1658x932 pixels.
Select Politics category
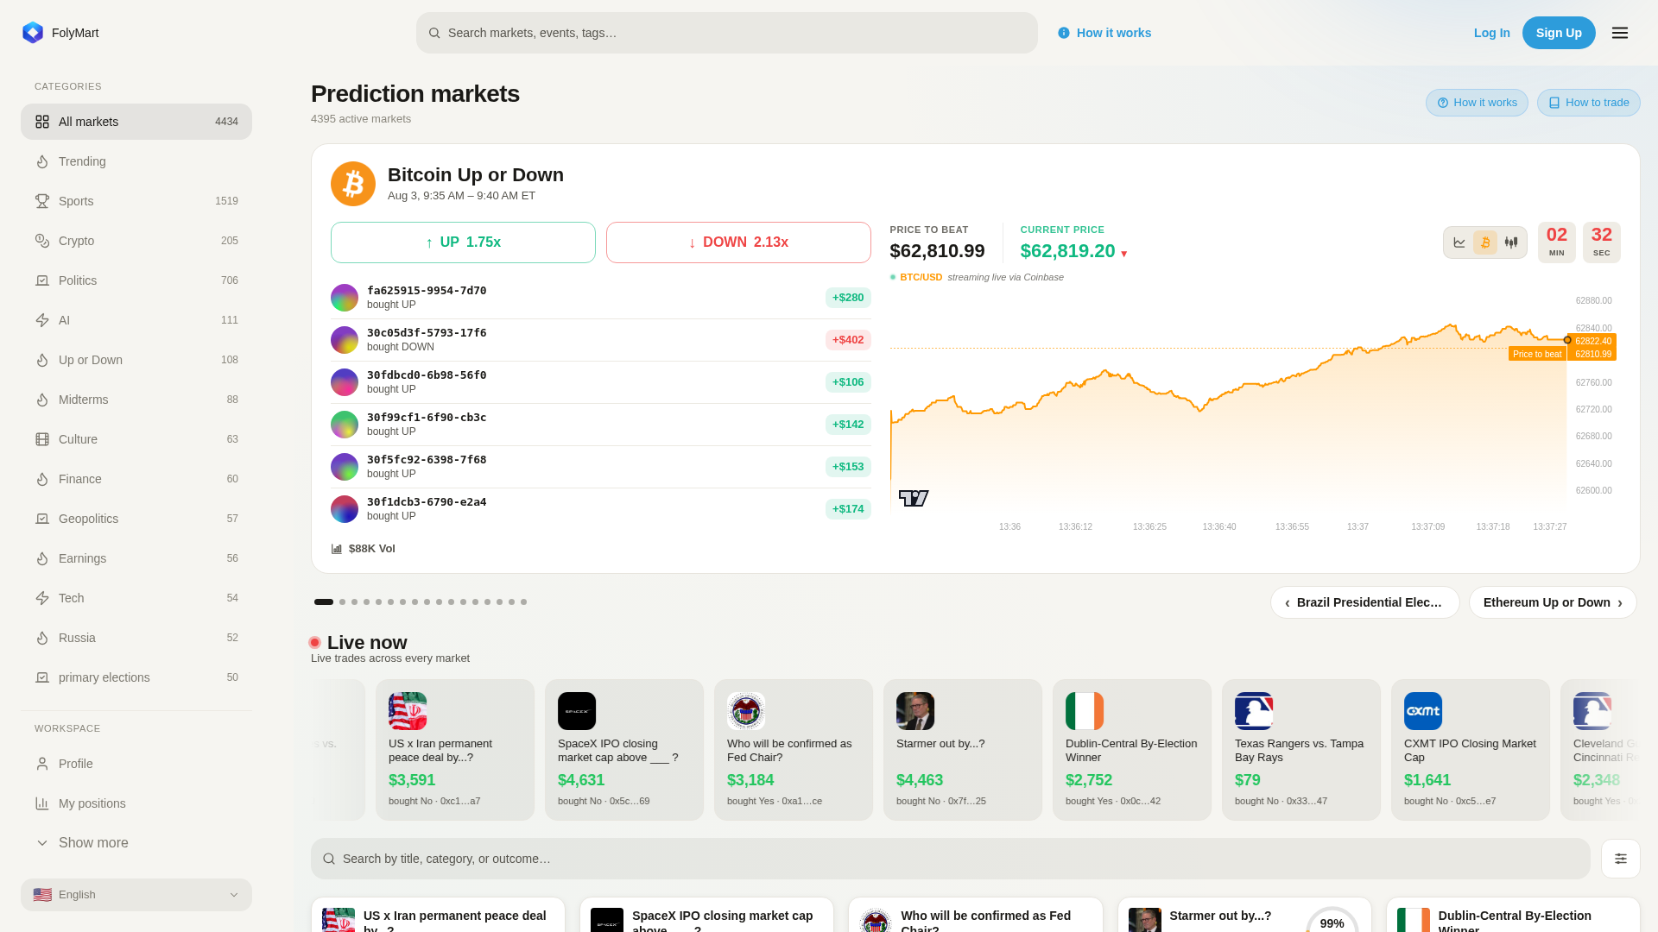(x=136, y=280)
